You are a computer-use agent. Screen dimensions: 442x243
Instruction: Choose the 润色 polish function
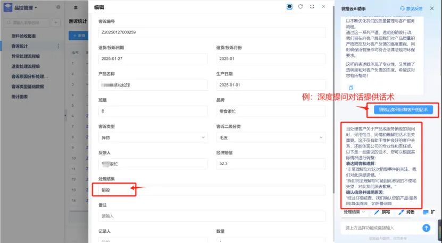(406, 212)
